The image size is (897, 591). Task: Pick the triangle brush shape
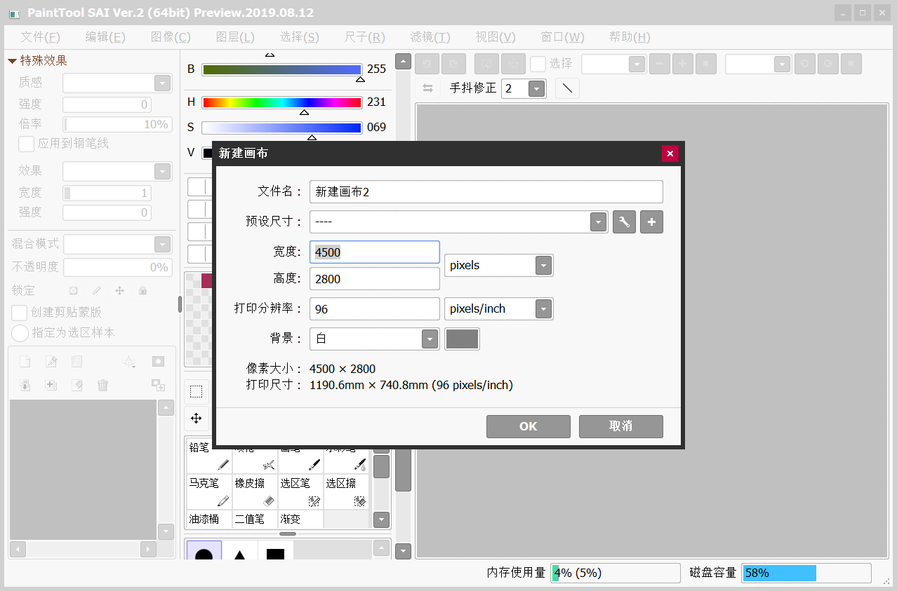239,551
